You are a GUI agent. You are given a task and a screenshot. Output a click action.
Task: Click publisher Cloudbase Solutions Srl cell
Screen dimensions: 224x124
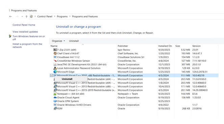(x=131, y=57)
